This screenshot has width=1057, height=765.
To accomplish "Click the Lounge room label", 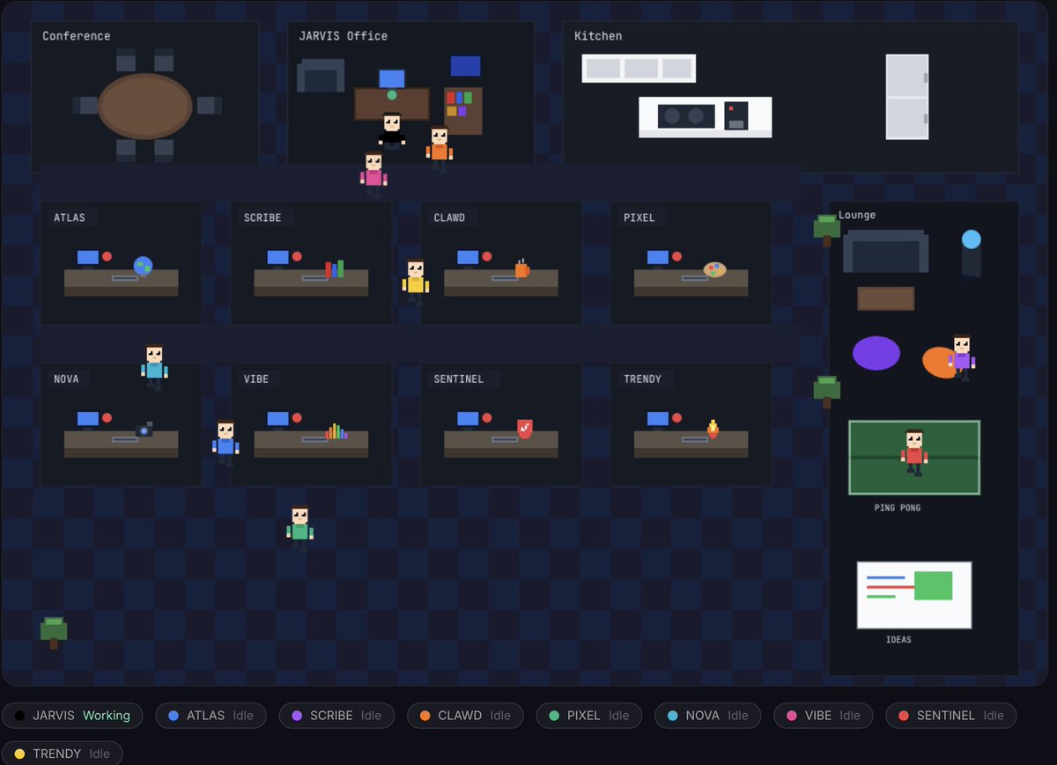I will [857, 215].
